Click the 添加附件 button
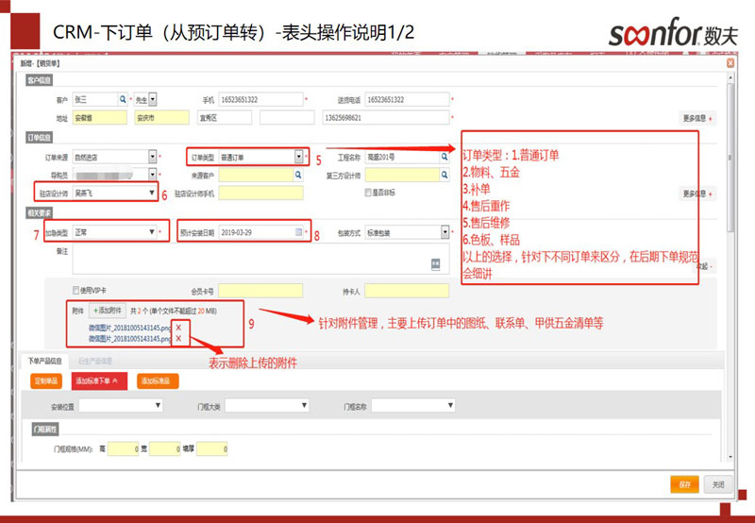Screen dimensions: 755x523 pos(108,310)
